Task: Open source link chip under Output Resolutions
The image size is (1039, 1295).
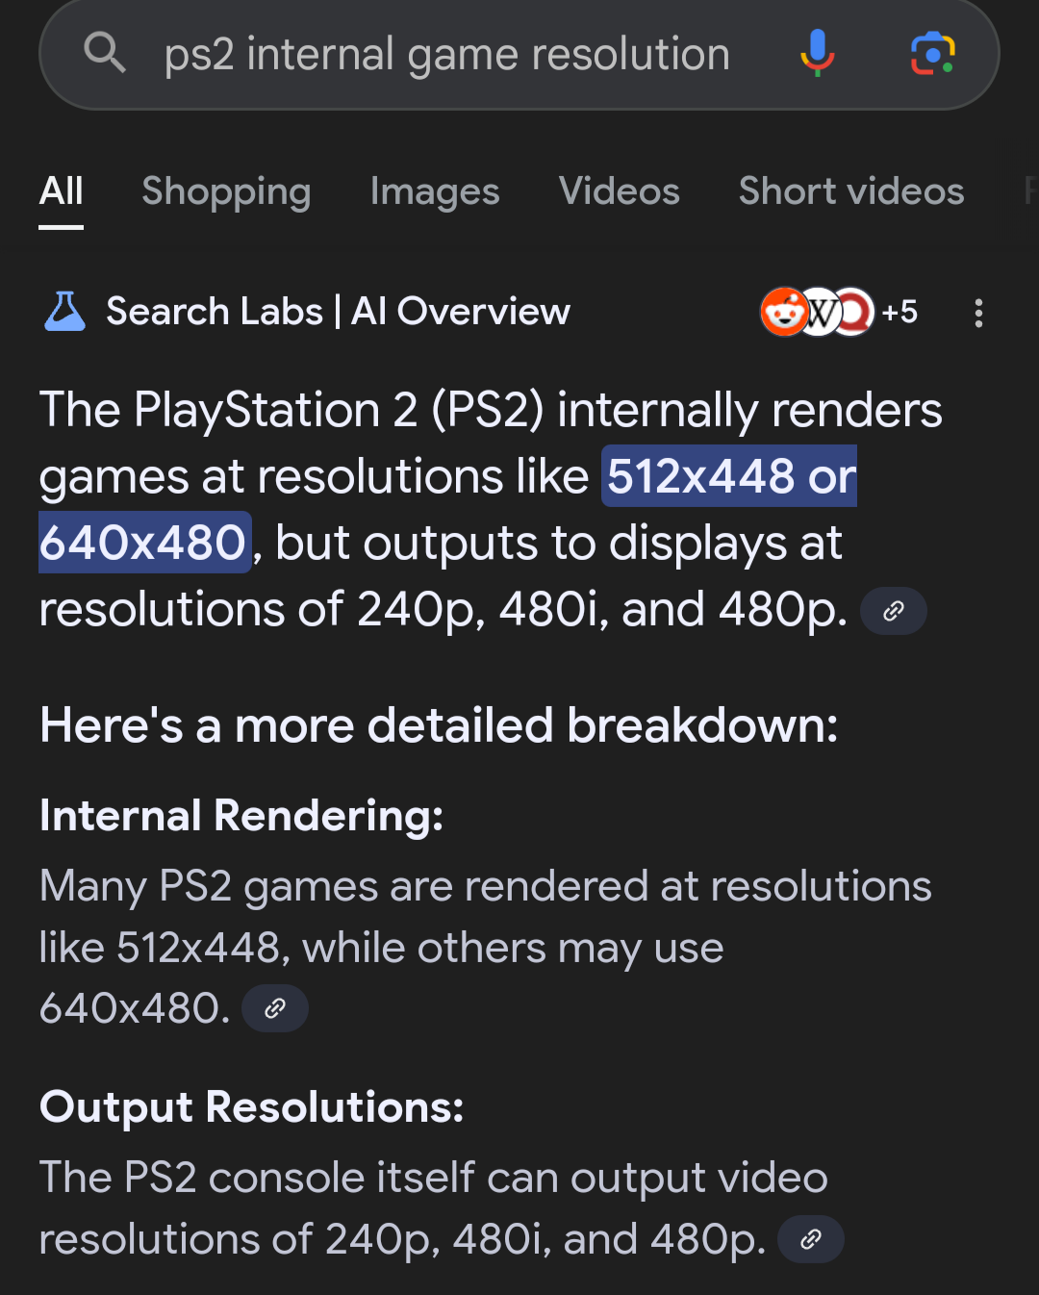Action: click(x=810, y=1239)
